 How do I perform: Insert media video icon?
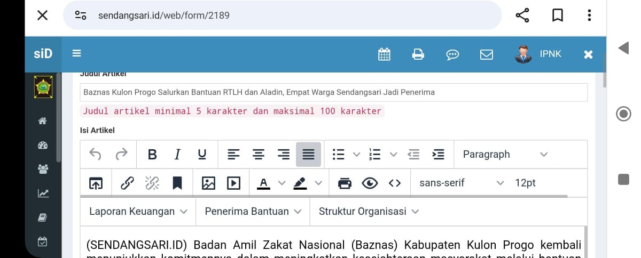[x=233, y=183]
